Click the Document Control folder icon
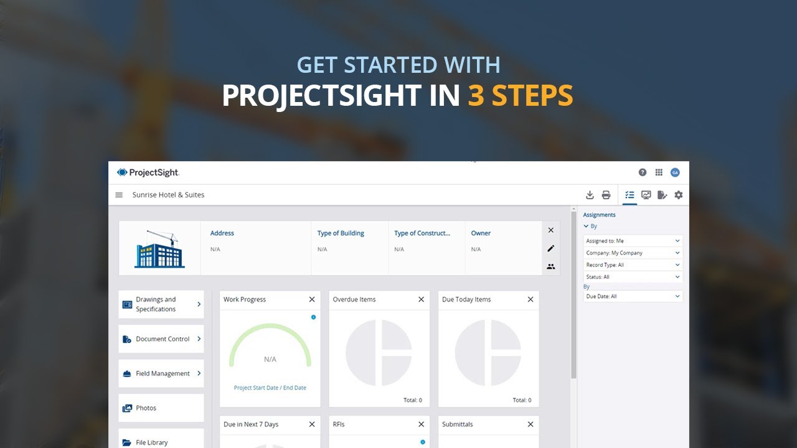Screen dimensions: 797x448 point(127,339)
